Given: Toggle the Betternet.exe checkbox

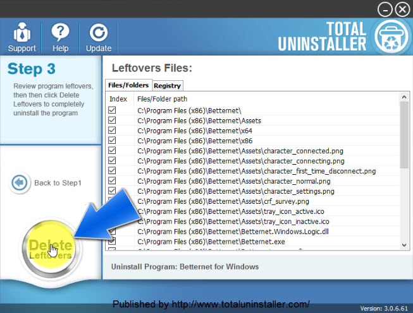Looking at the screenshot, I should click(112, 241).
